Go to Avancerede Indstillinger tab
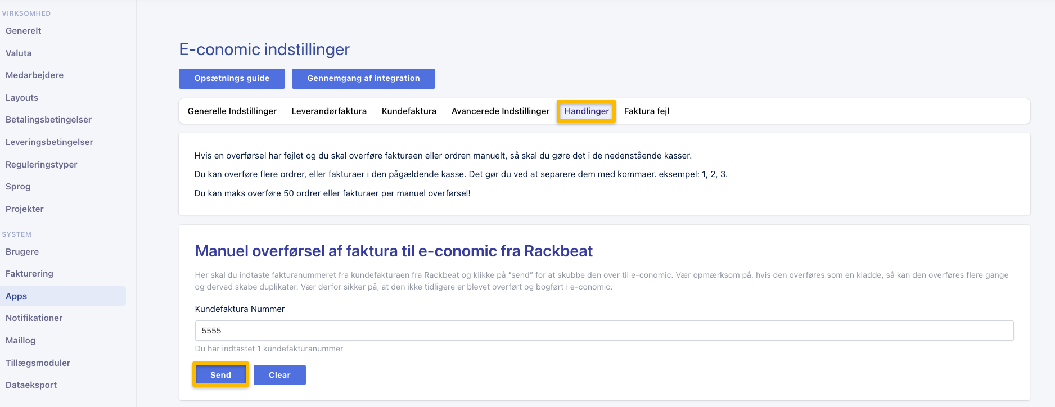 tap(500, 111)
